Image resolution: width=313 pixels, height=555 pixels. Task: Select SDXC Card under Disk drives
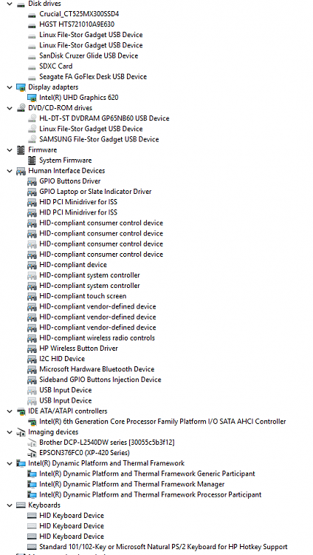pyautogui.click(x=56, y=66)
